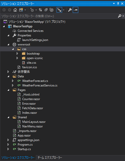Click the Solution Explorer search box
This screenshot has width=125, height=161.
tap(59, 16)
